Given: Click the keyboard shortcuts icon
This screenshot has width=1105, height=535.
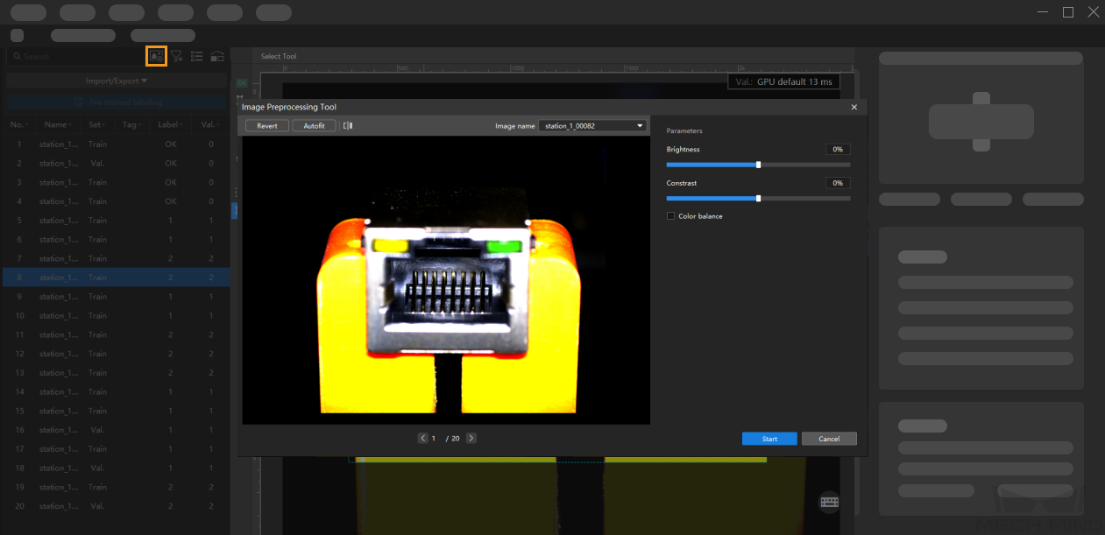Looking at the screenshot, I should point(829,502).
